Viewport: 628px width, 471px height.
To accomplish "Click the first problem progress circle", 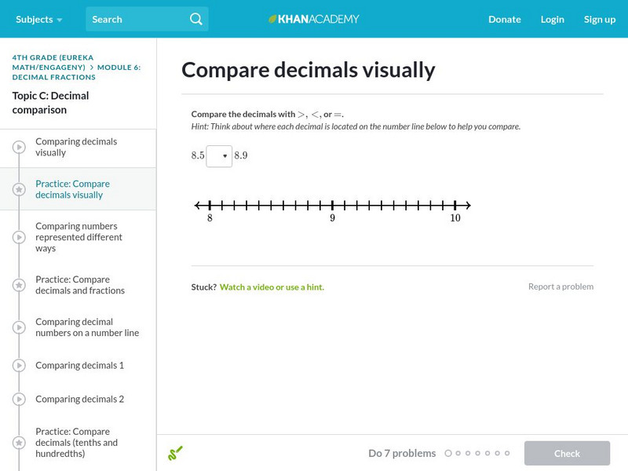I will tap(448, 453).
